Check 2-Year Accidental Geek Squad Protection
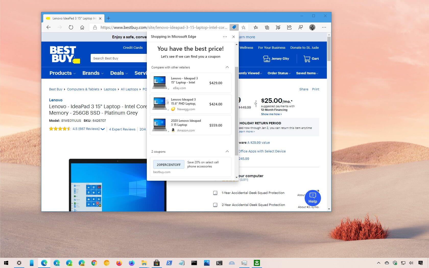Screen dimensions: 429x268 (x=215, y=205)
